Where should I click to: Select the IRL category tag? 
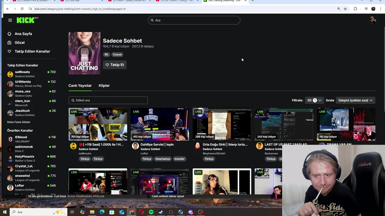coord(106,55)
